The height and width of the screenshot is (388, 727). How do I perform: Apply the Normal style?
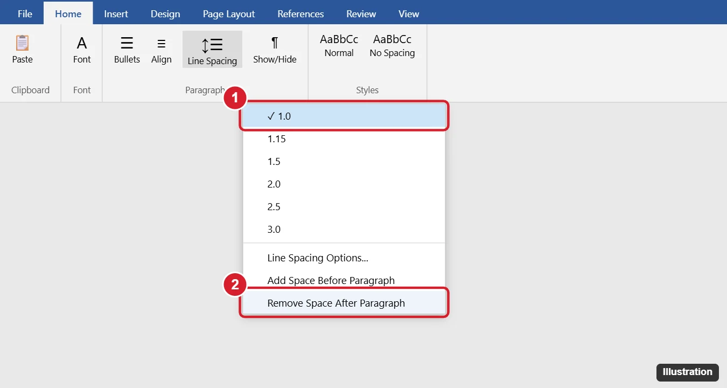click(x=339, y=46)
